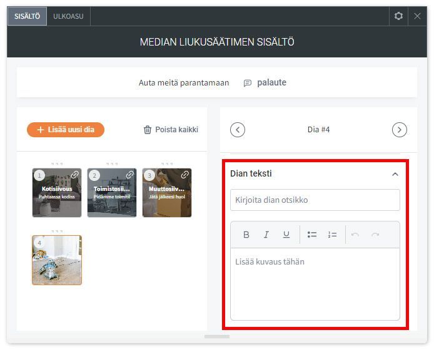The height and width of the screenshot is (350, 434).
Task: Click the Undo arrow in editor toolbar
Action: (355, 235)
